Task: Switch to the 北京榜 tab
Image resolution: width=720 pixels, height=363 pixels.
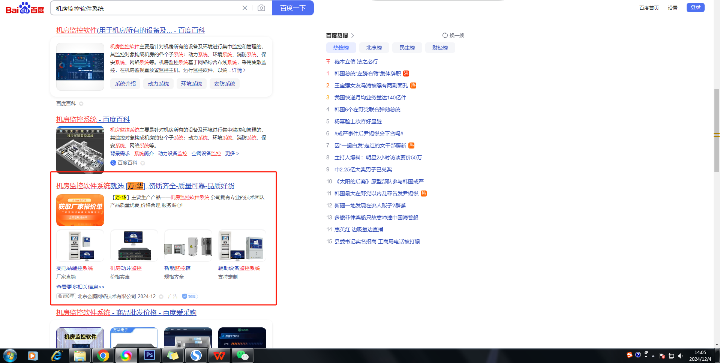Action: [374, 48]
